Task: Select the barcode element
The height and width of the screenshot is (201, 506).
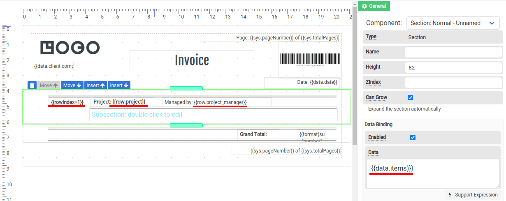Action: pyautogui.click(x=310, y=60)
